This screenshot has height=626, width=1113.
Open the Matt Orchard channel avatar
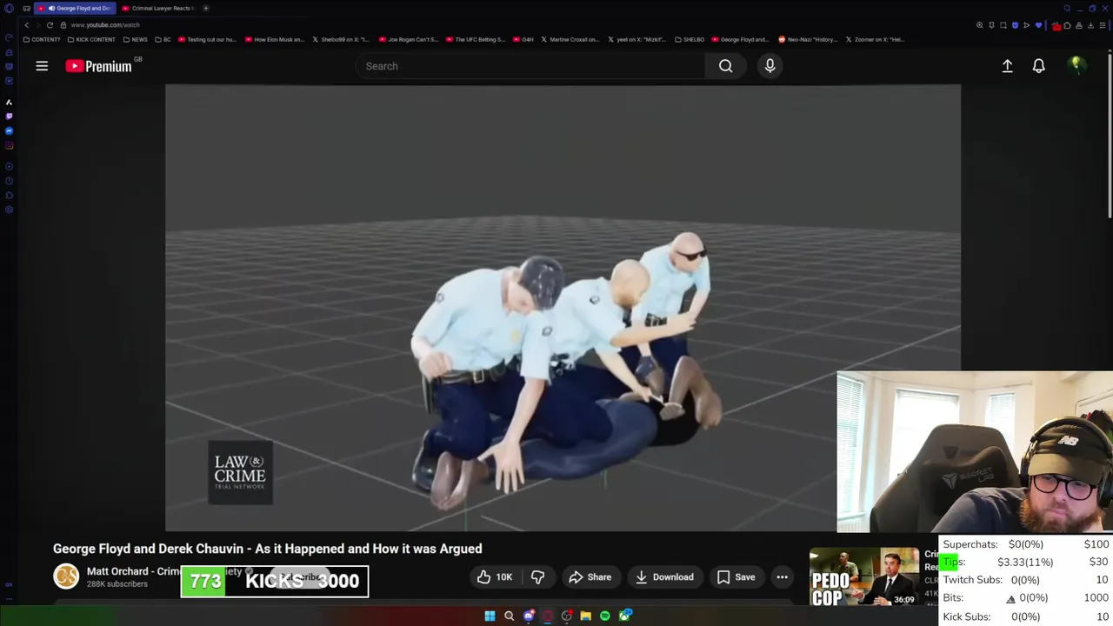coord(66,576)
